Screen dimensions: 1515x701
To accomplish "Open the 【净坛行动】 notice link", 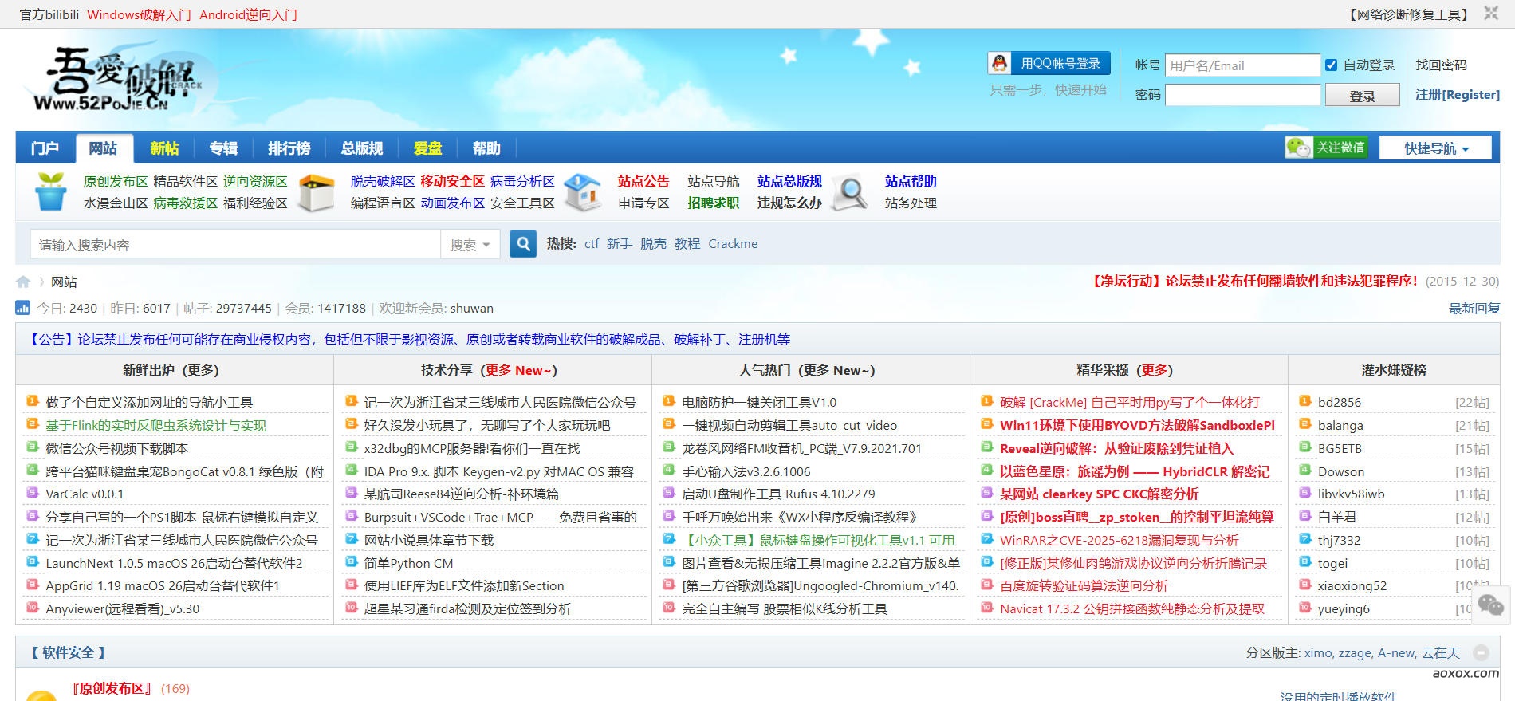I will point(1255,282).
